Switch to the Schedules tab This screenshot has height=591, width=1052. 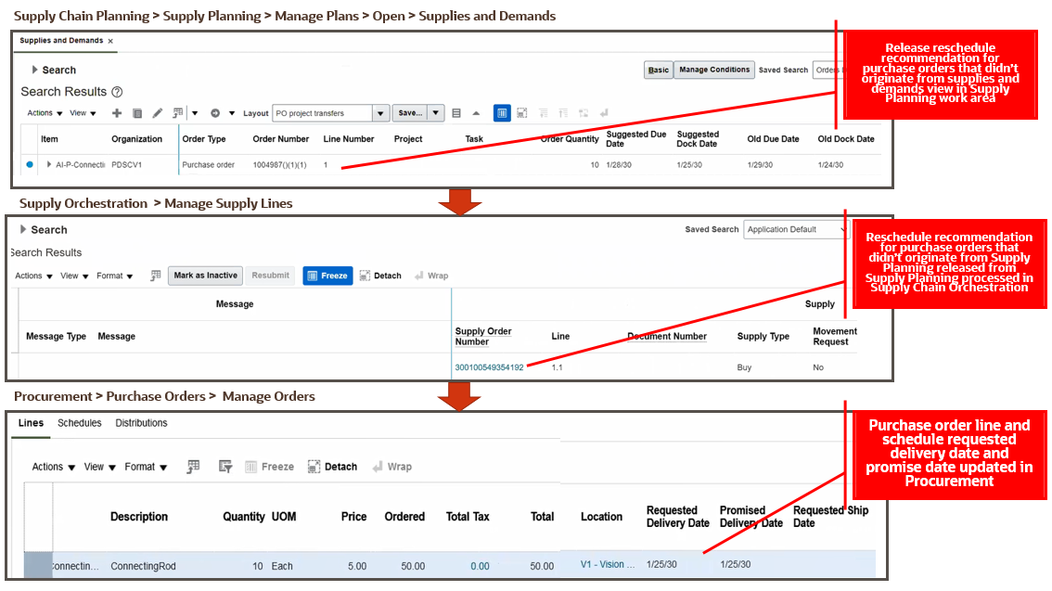pyautogui.click(x=79, y=422)
